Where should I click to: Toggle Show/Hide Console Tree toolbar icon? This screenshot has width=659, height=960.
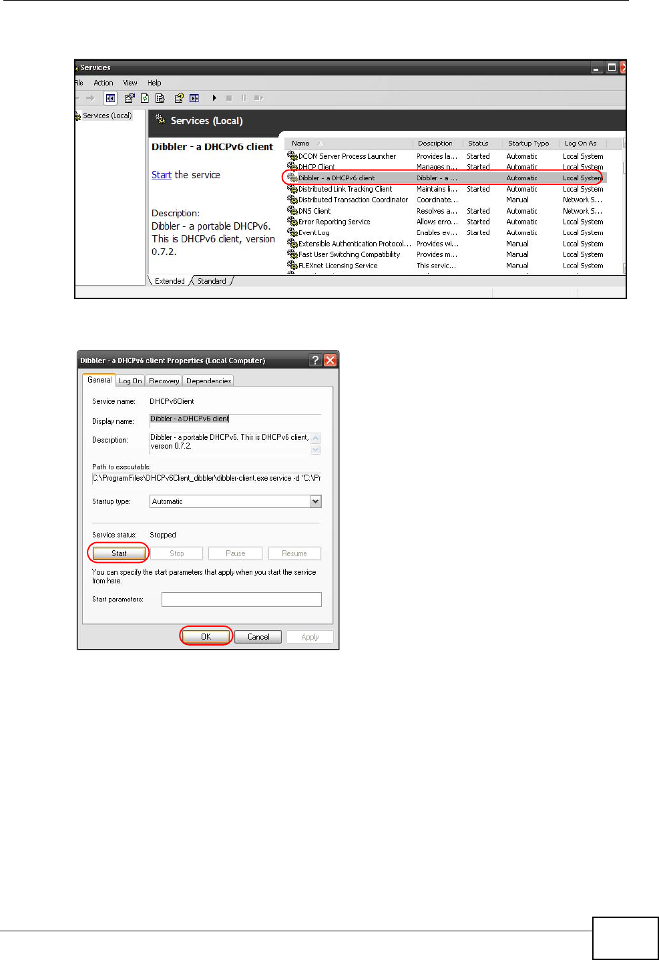pyautogui.click(x=111, y=98)
